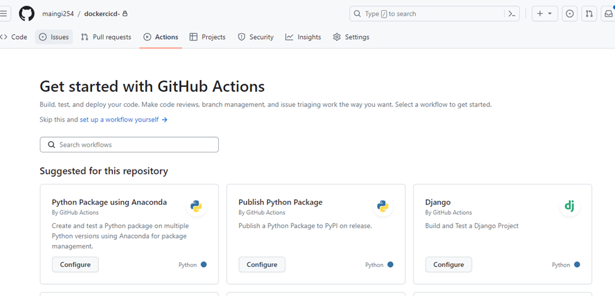Click blue Python language dot on Django card
This screenshot has height=296, width=615.
point(577,265)
